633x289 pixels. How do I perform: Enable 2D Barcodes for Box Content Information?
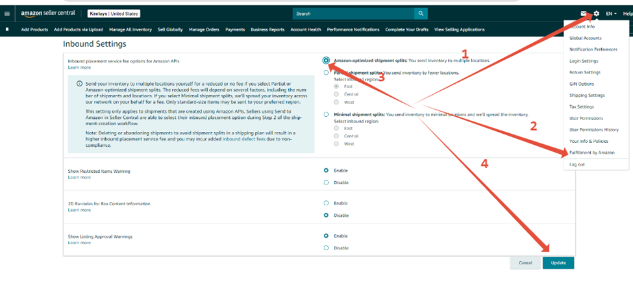click(326, 203)
